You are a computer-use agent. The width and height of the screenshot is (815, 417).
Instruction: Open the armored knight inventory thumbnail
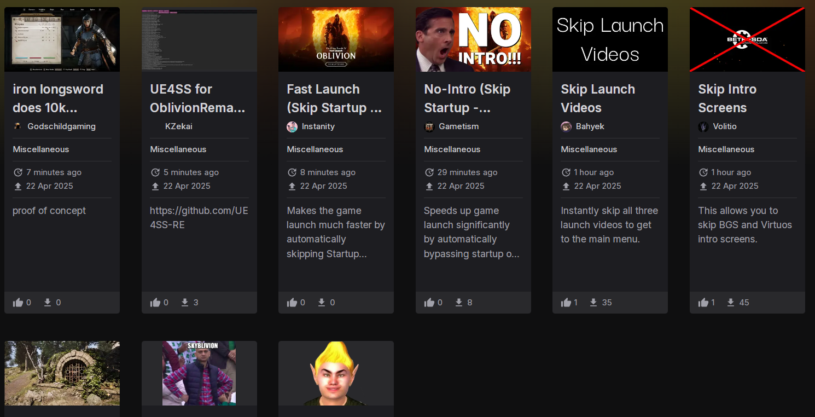(62, 39)
